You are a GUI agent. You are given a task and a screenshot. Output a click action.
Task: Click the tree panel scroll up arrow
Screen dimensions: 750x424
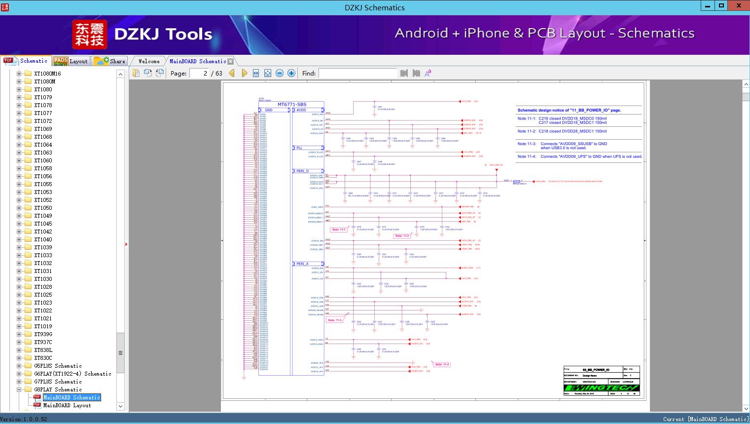pos(120,74)
